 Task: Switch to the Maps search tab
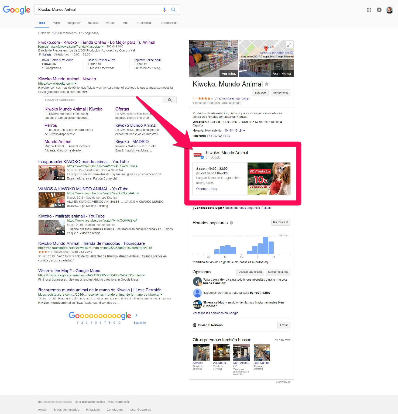click(56, 23)
